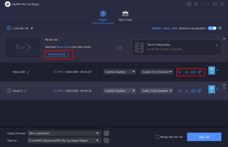This screenshot has height=147, width=228.
Task: Click the feedback chat icon in title bar
Action: [x=189, y=4]
